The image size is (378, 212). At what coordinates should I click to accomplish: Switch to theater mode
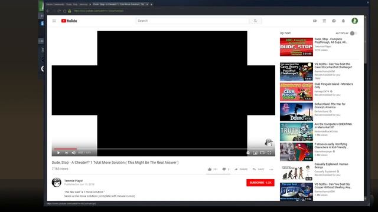coord(262,153)
